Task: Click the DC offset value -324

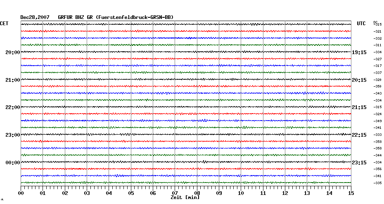Action: [x=377, y=114]
